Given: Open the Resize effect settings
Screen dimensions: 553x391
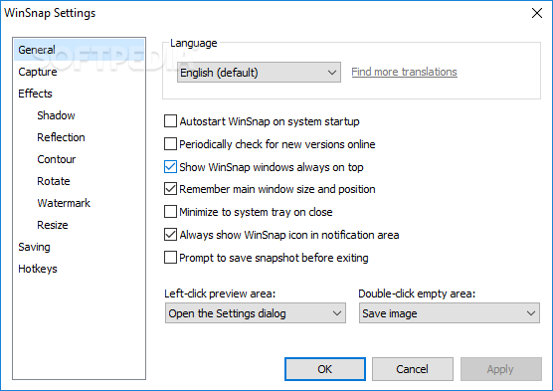Looking at the screenshot, I should coord(52,225).
